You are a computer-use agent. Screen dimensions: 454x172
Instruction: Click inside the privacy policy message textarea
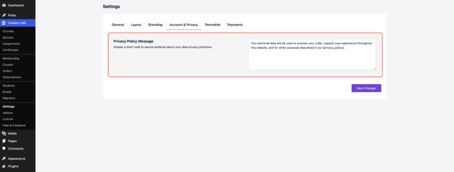pyautogui.click(x=312, y=54)
